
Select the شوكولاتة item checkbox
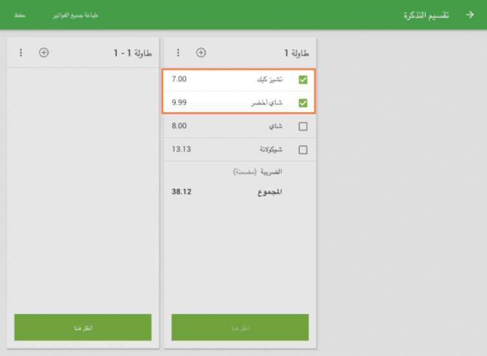click(x=303, y=150)
